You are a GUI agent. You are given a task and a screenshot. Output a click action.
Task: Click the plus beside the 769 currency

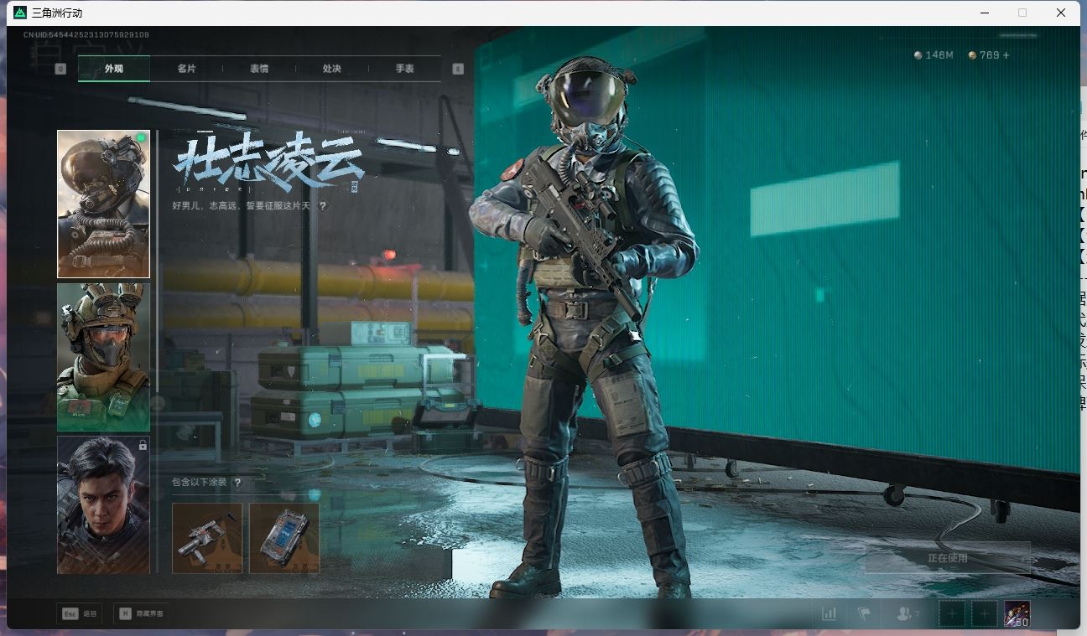[1006, 55]
